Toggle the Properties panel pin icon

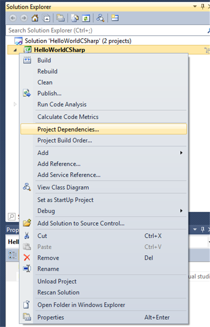pyautogui.click(x=202, y=230)
